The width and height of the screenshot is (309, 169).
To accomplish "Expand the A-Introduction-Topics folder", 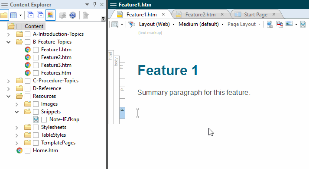I will [x=9, y=34].
